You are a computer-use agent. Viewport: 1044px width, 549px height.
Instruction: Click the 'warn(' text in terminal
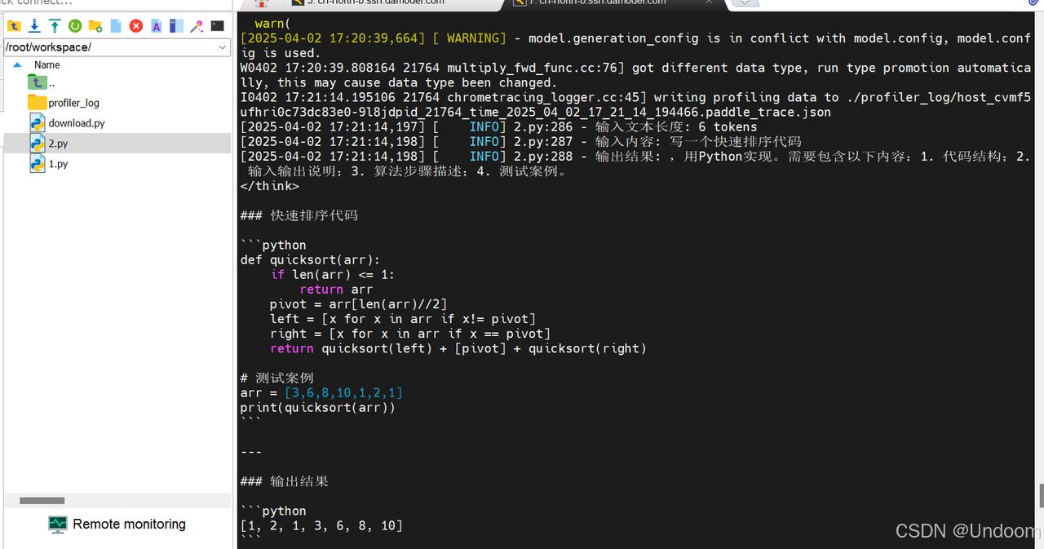[x=273, y=24]
